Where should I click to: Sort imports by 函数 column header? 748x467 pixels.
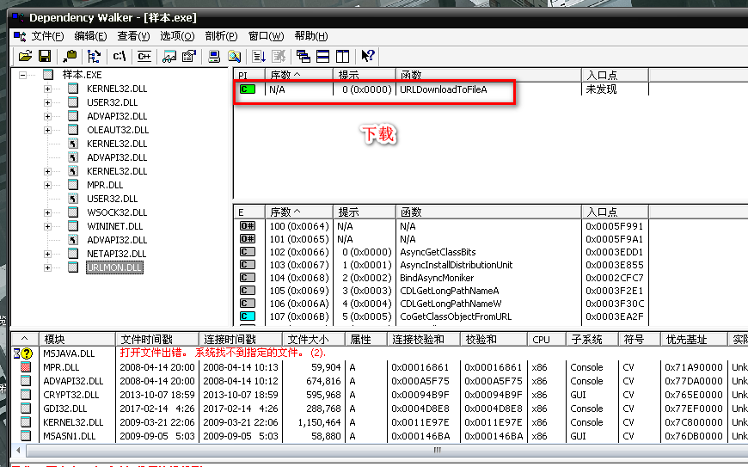coord(487,75)
